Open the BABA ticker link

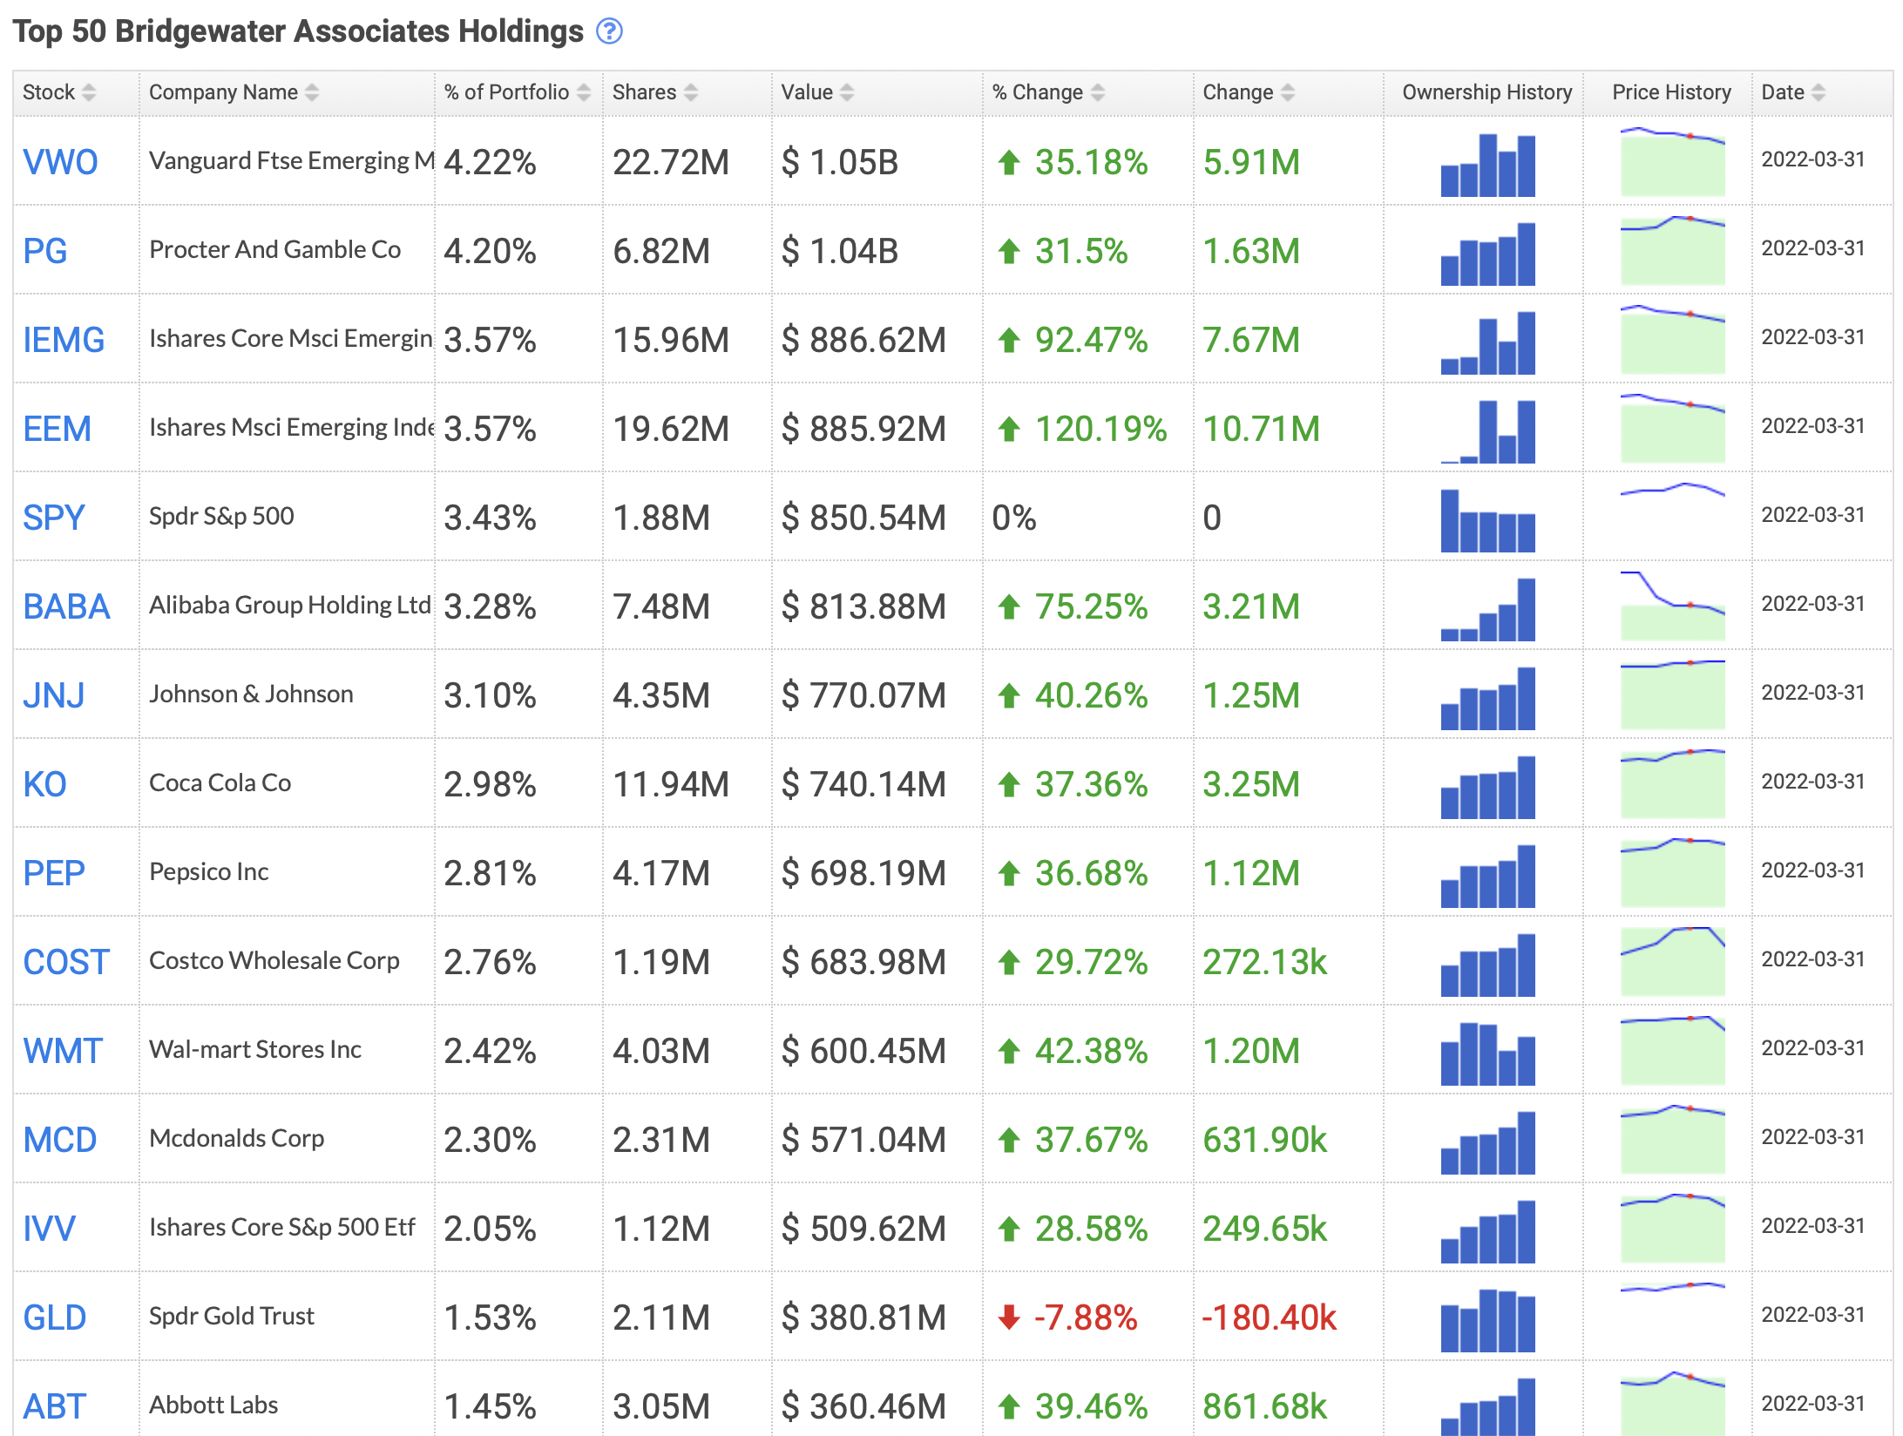(66, 606)
